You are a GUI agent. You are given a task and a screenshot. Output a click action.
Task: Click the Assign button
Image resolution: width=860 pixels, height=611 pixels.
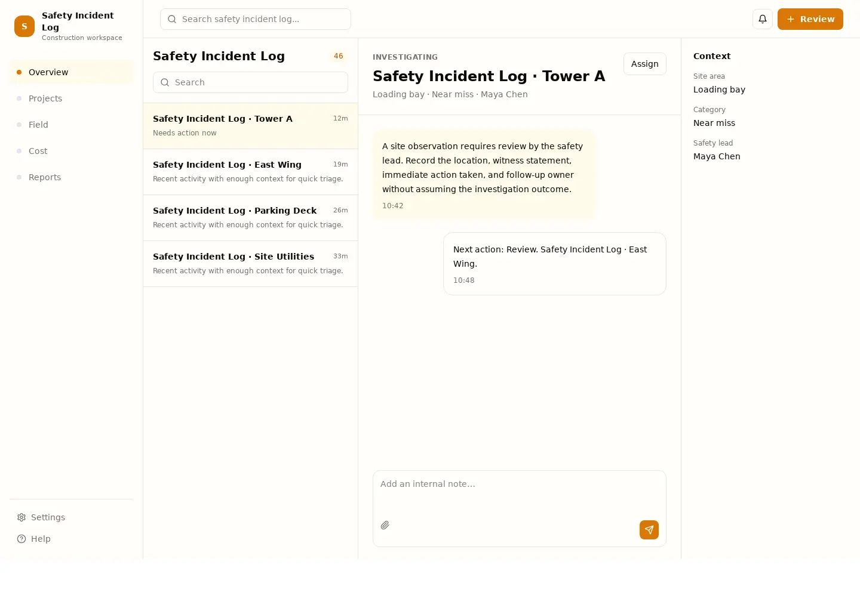click(645, 64)
